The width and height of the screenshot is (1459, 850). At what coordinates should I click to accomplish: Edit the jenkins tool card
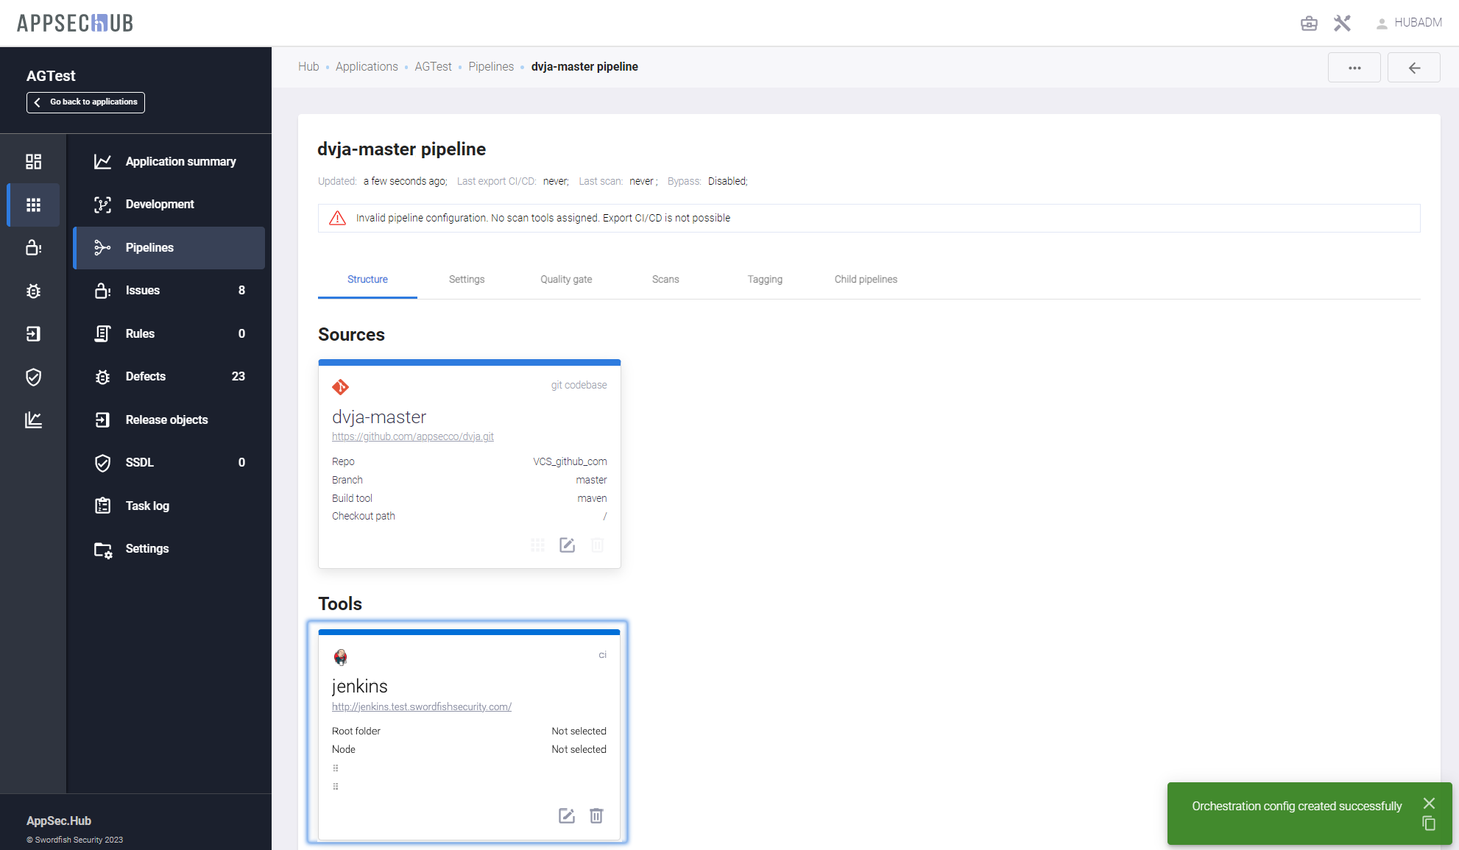pos(566,815)
